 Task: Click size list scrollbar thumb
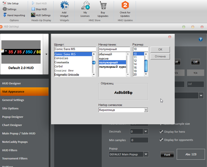click(x=146, y=66)
